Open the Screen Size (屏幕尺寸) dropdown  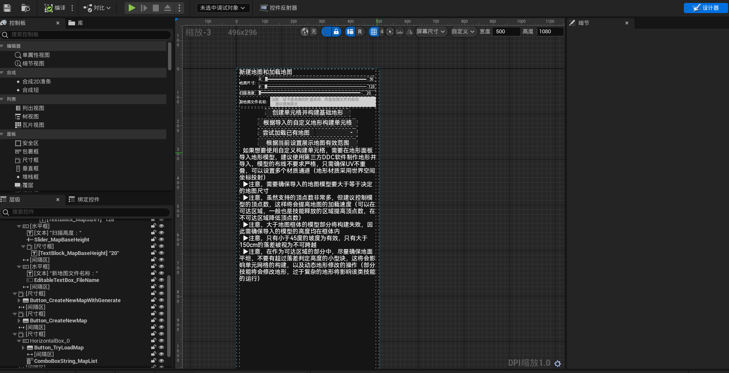point(431,32)
